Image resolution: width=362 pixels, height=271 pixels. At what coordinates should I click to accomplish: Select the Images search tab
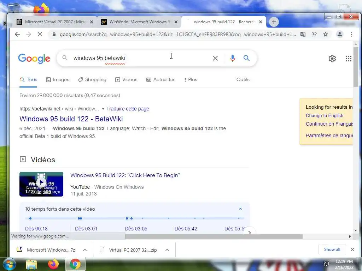58,80
